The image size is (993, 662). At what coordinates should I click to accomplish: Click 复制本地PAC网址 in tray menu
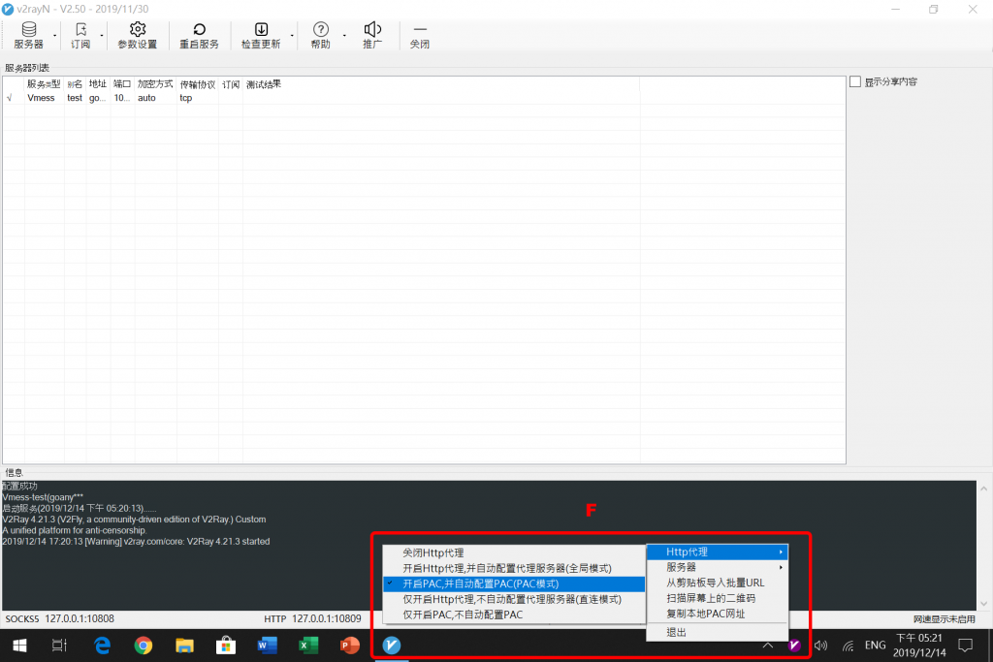718,614
